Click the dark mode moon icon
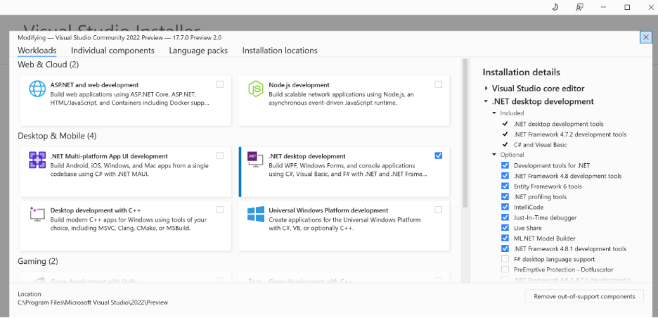658x318 pixels. click(x=555, y=7)
